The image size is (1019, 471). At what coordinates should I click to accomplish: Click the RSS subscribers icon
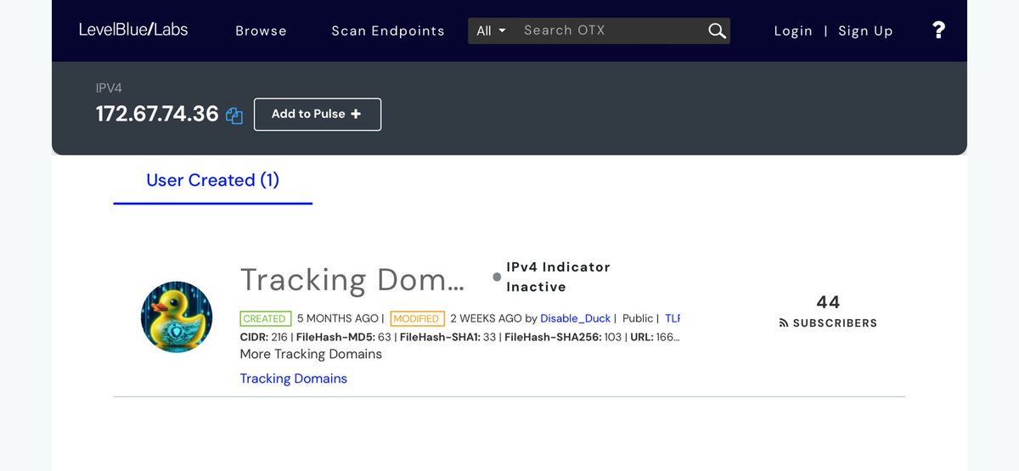pyautogui.click(x=784, y=323)
